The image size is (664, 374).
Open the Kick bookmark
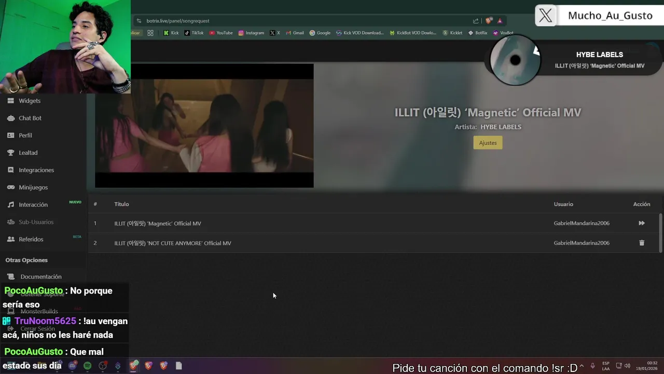(x=171, y=33)
